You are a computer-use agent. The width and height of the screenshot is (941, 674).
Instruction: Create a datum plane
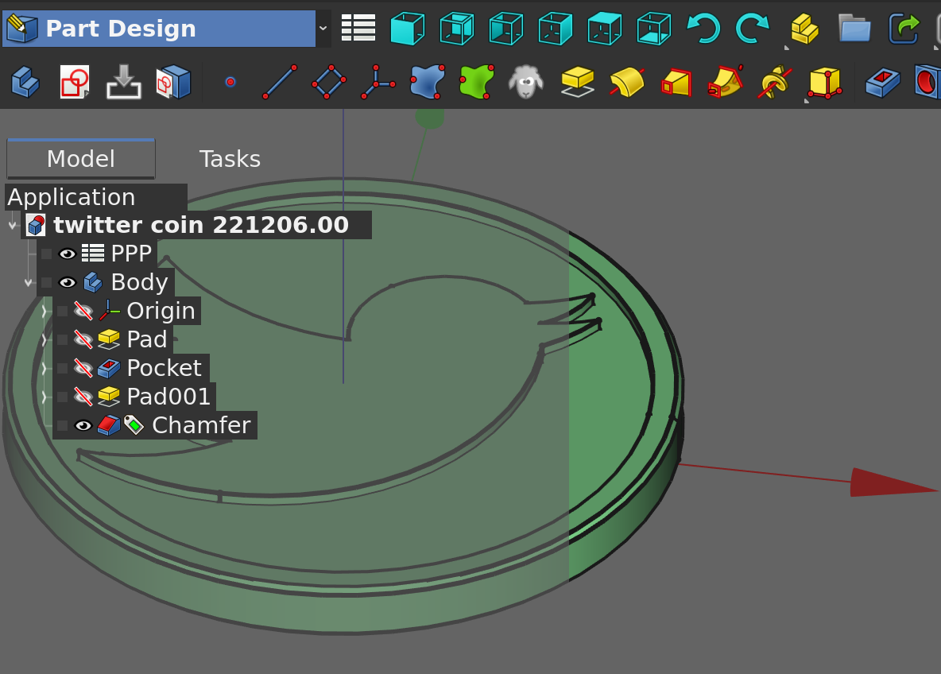tap(329, 82)
